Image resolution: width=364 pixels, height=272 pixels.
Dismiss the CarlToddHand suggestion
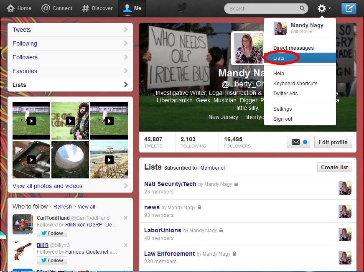tap(125, 218)
